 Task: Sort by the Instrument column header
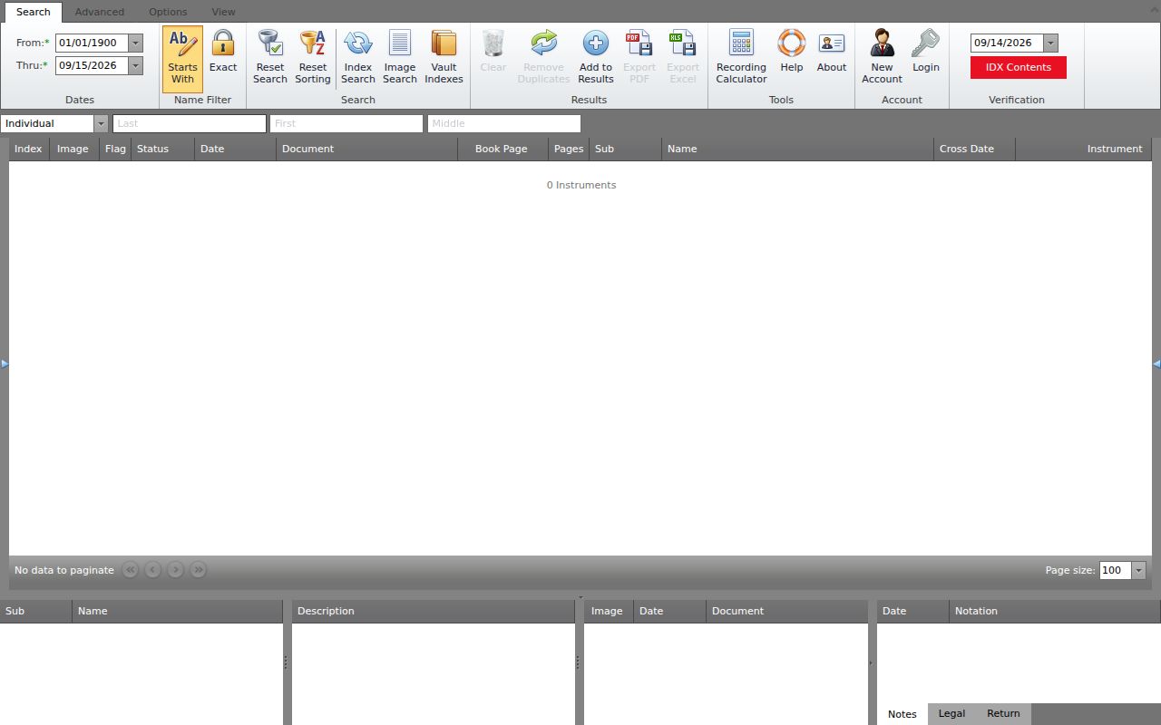point(1083,149)
